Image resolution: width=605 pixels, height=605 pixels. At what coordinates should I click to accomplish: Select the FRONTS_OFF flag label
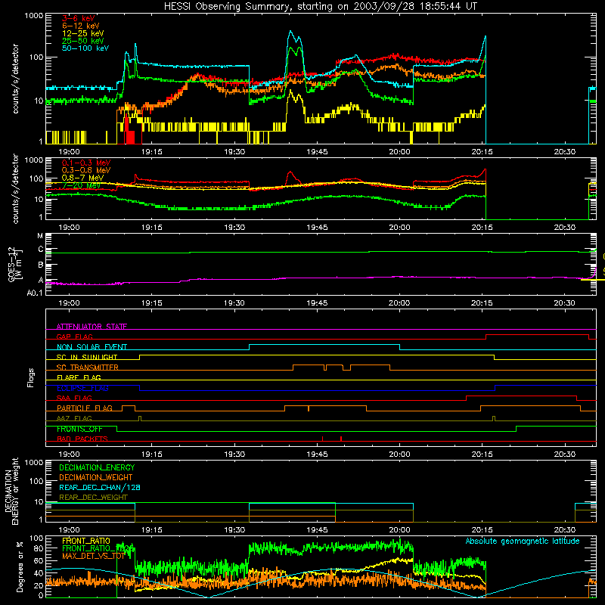[x=79, y=429]
